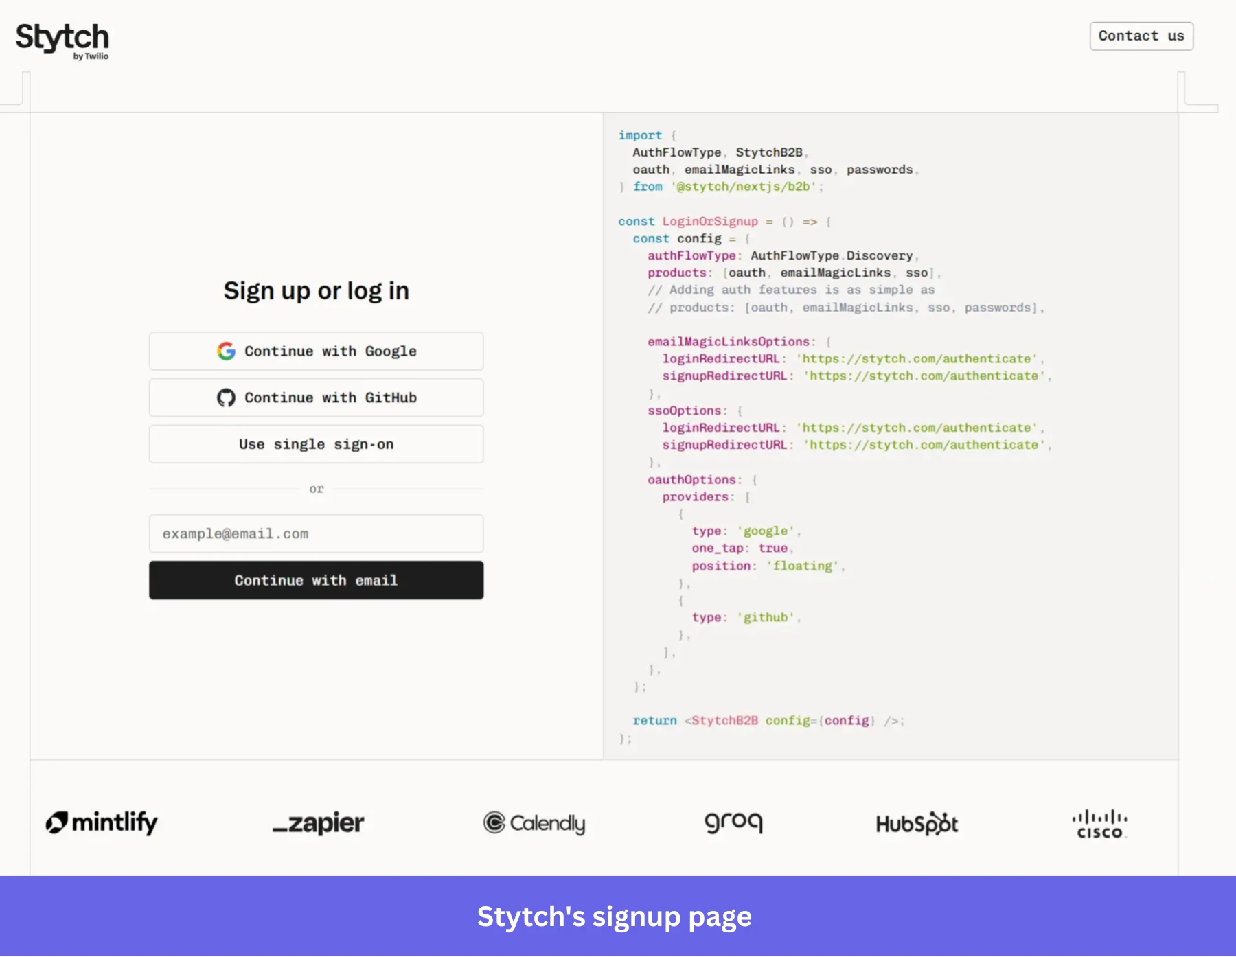This screenshot has width=1236, height=957.
Task: Click the type 'github' line
Action: (x=746, y=618)
